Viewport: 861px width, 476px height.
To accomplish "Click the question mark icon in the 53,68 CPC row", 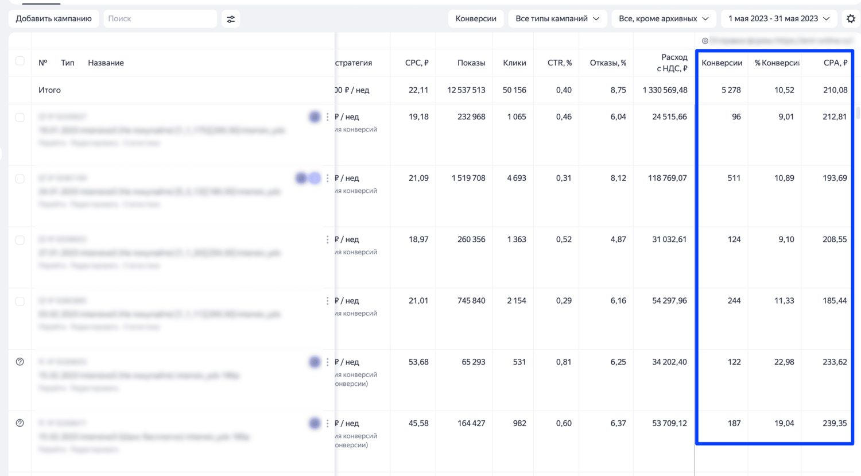I will [20, 362].
